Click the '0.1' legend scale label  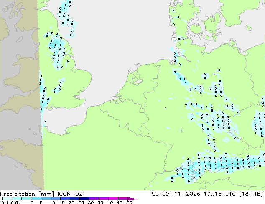tap(5, 202)
